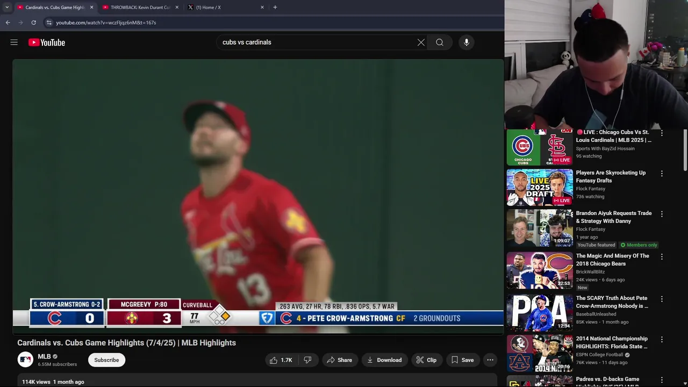Expand description at 114K views 1 month ago

point(53,382)
